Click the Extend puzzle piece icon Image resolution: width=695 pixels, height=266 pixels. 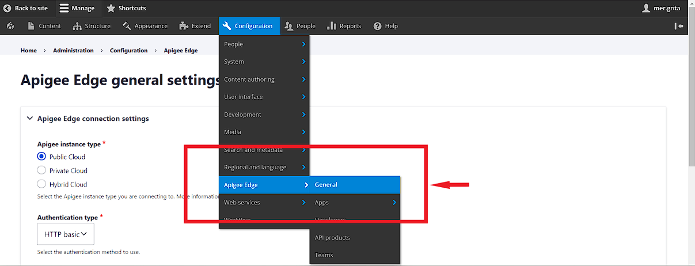click(184, 26)
